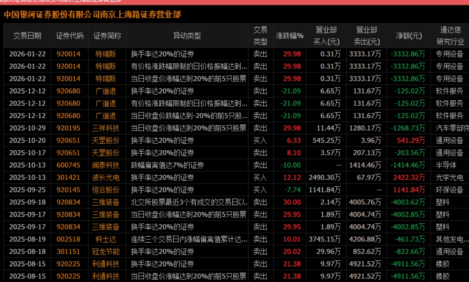
Task: Open stock name 恒合股份
Action: 106,190
